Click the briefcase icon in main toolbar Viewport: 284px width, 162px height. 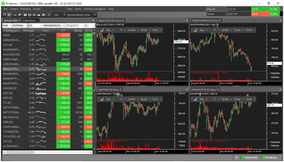[43, 15]
